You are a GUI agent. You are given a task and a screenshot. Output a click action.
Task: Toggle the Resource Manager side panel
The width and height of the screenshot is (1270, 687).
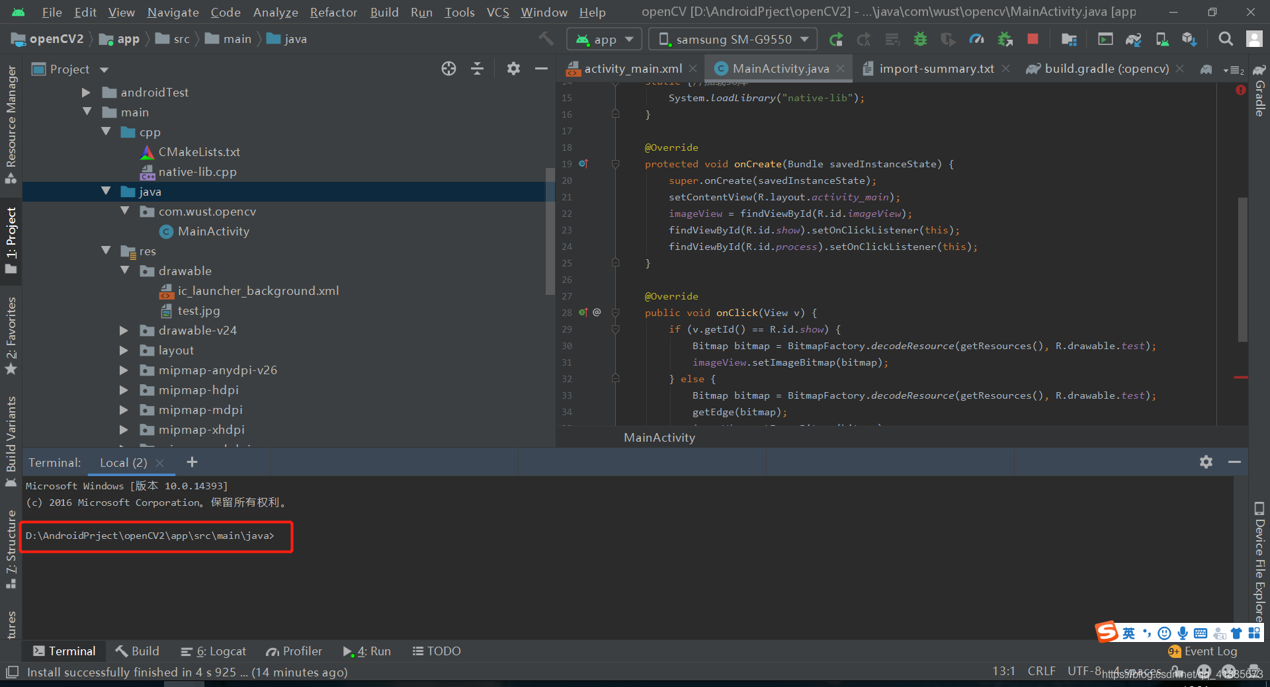(11, 124)
